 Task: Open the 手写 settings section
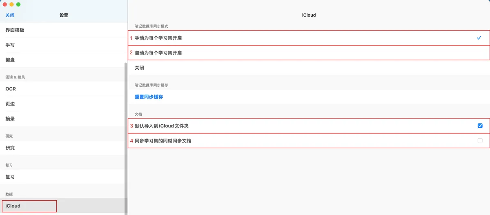click(x=62, y=45)
